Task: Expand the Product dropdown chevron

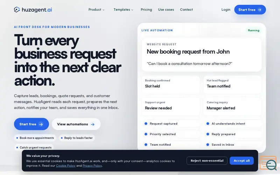Action: (103, 10)
